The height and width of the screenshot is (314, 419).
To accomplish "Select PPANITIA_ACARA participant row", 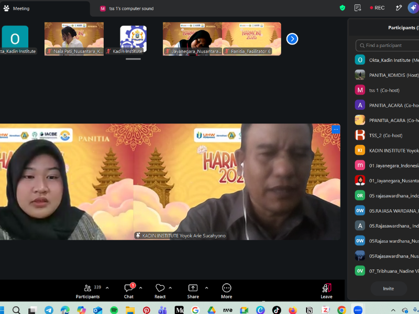I will click(387, 120).
